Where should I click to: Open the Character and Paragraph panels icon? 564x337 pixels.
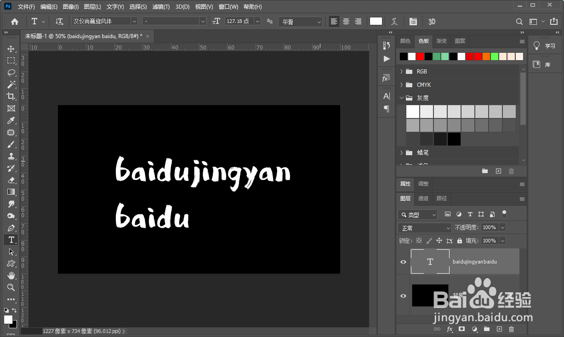(x=413, y=22)
